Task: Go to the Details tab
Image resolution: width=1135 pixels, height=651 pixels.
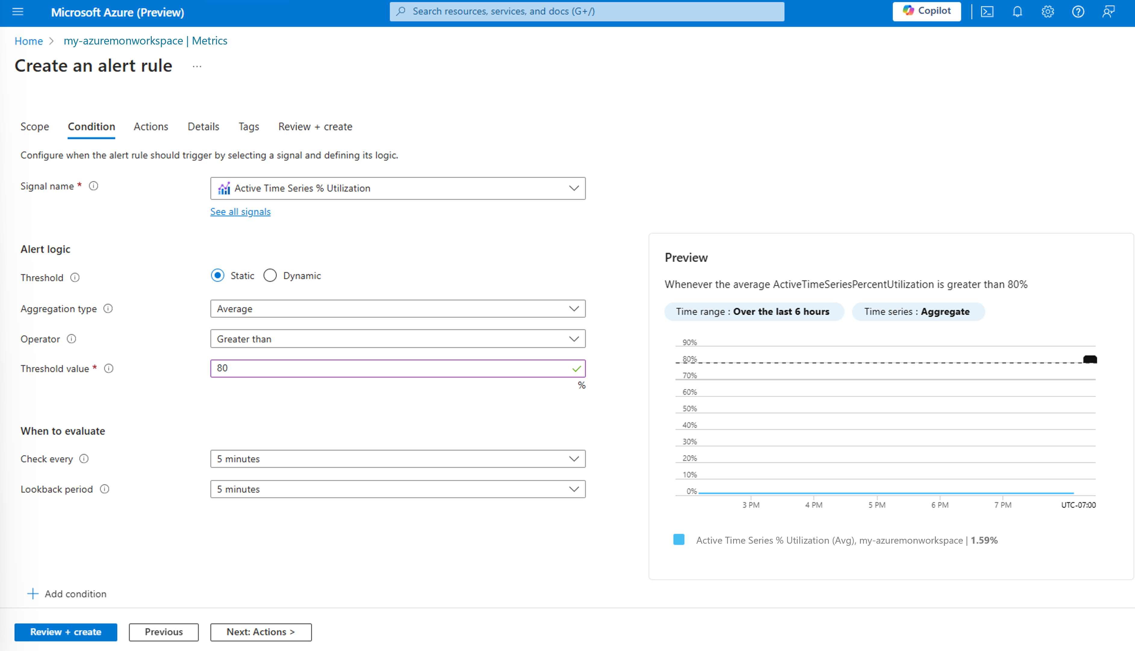Action: (x=203, y=127)
